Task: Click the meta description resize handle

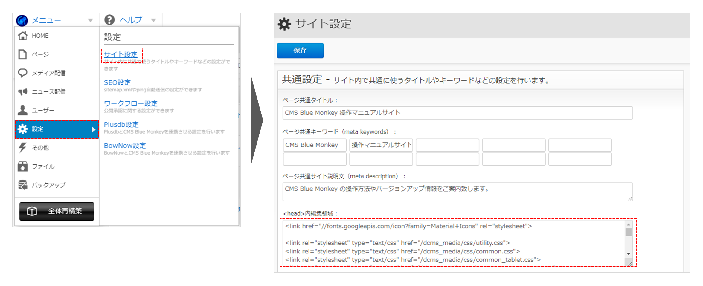Action: point(630,198)
